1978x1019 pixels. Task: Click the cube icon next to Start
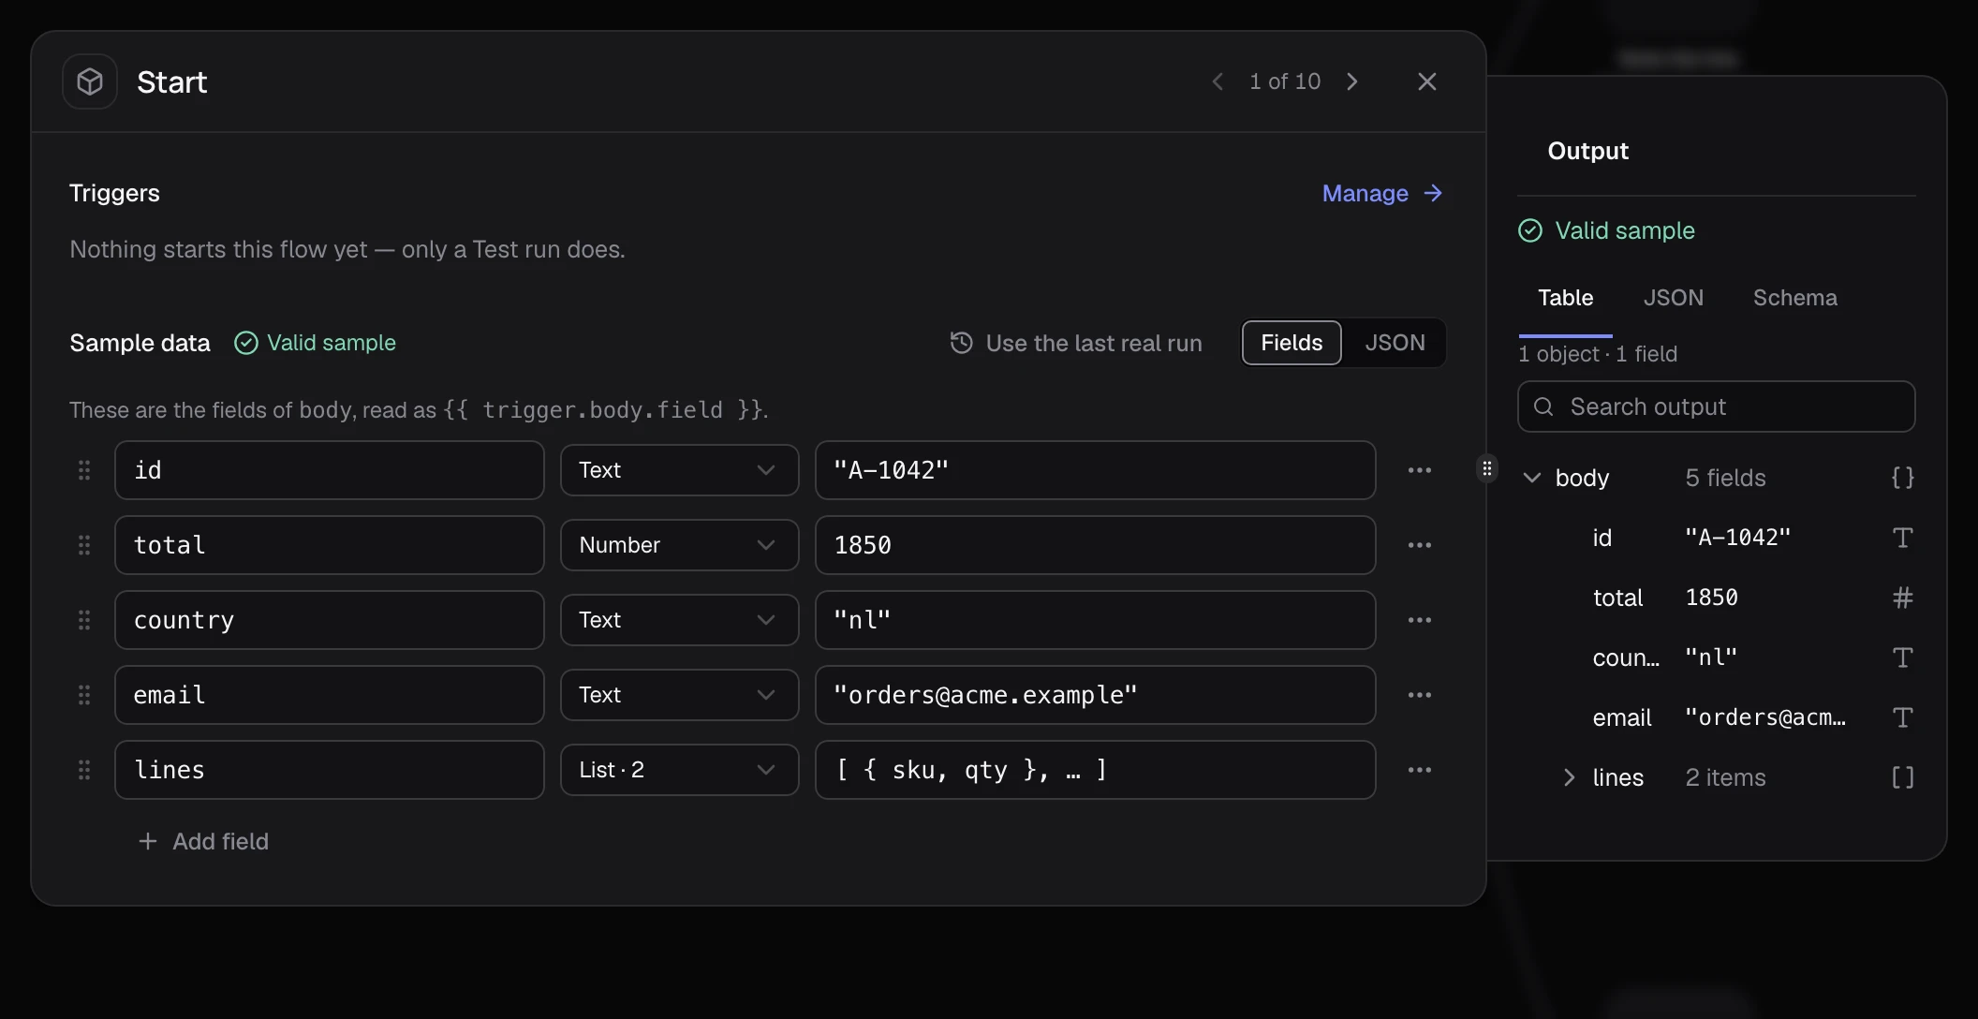pyautogui.click(x=90, y=81)
